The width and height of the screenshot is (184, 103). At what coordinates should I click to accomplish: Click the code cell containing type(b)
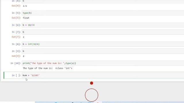(103, 13)
